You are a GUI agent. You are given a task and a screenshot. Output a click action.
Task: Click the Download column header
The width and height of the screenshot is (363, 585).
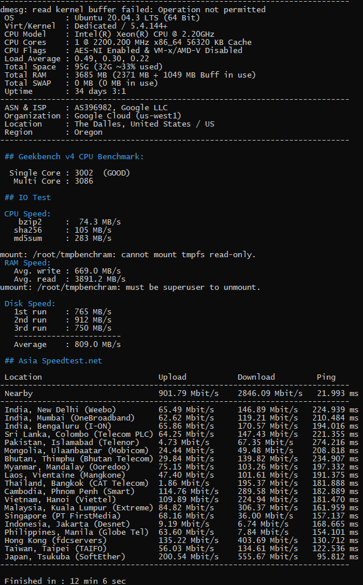tap(256, 377)
